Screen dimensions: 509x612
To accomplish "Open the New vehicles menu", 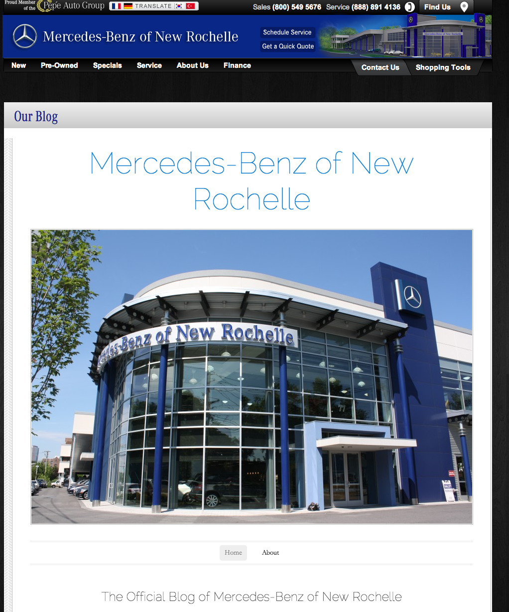I will (x=18, y=65).
